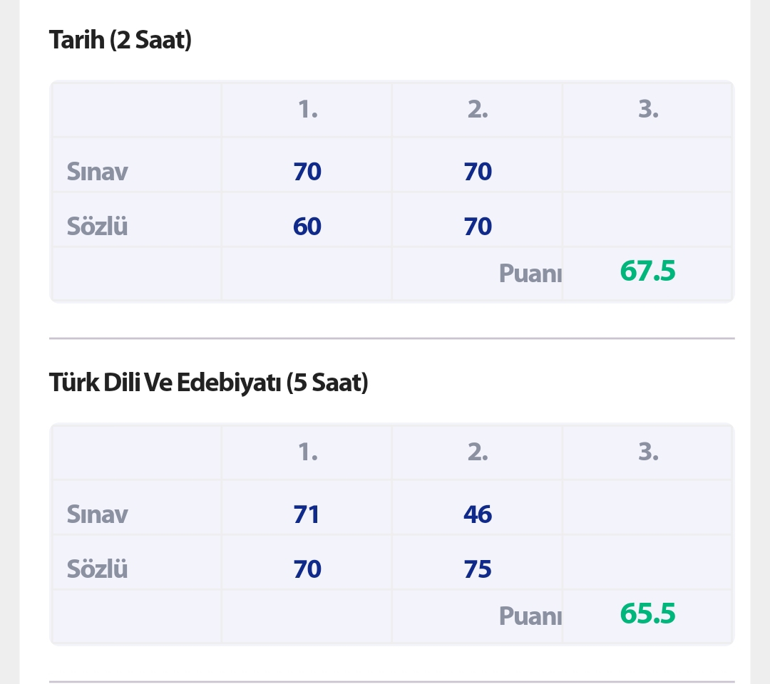Click Tarih second Sözlü score 70
This screenshot has width=770, height=684.
478,227
